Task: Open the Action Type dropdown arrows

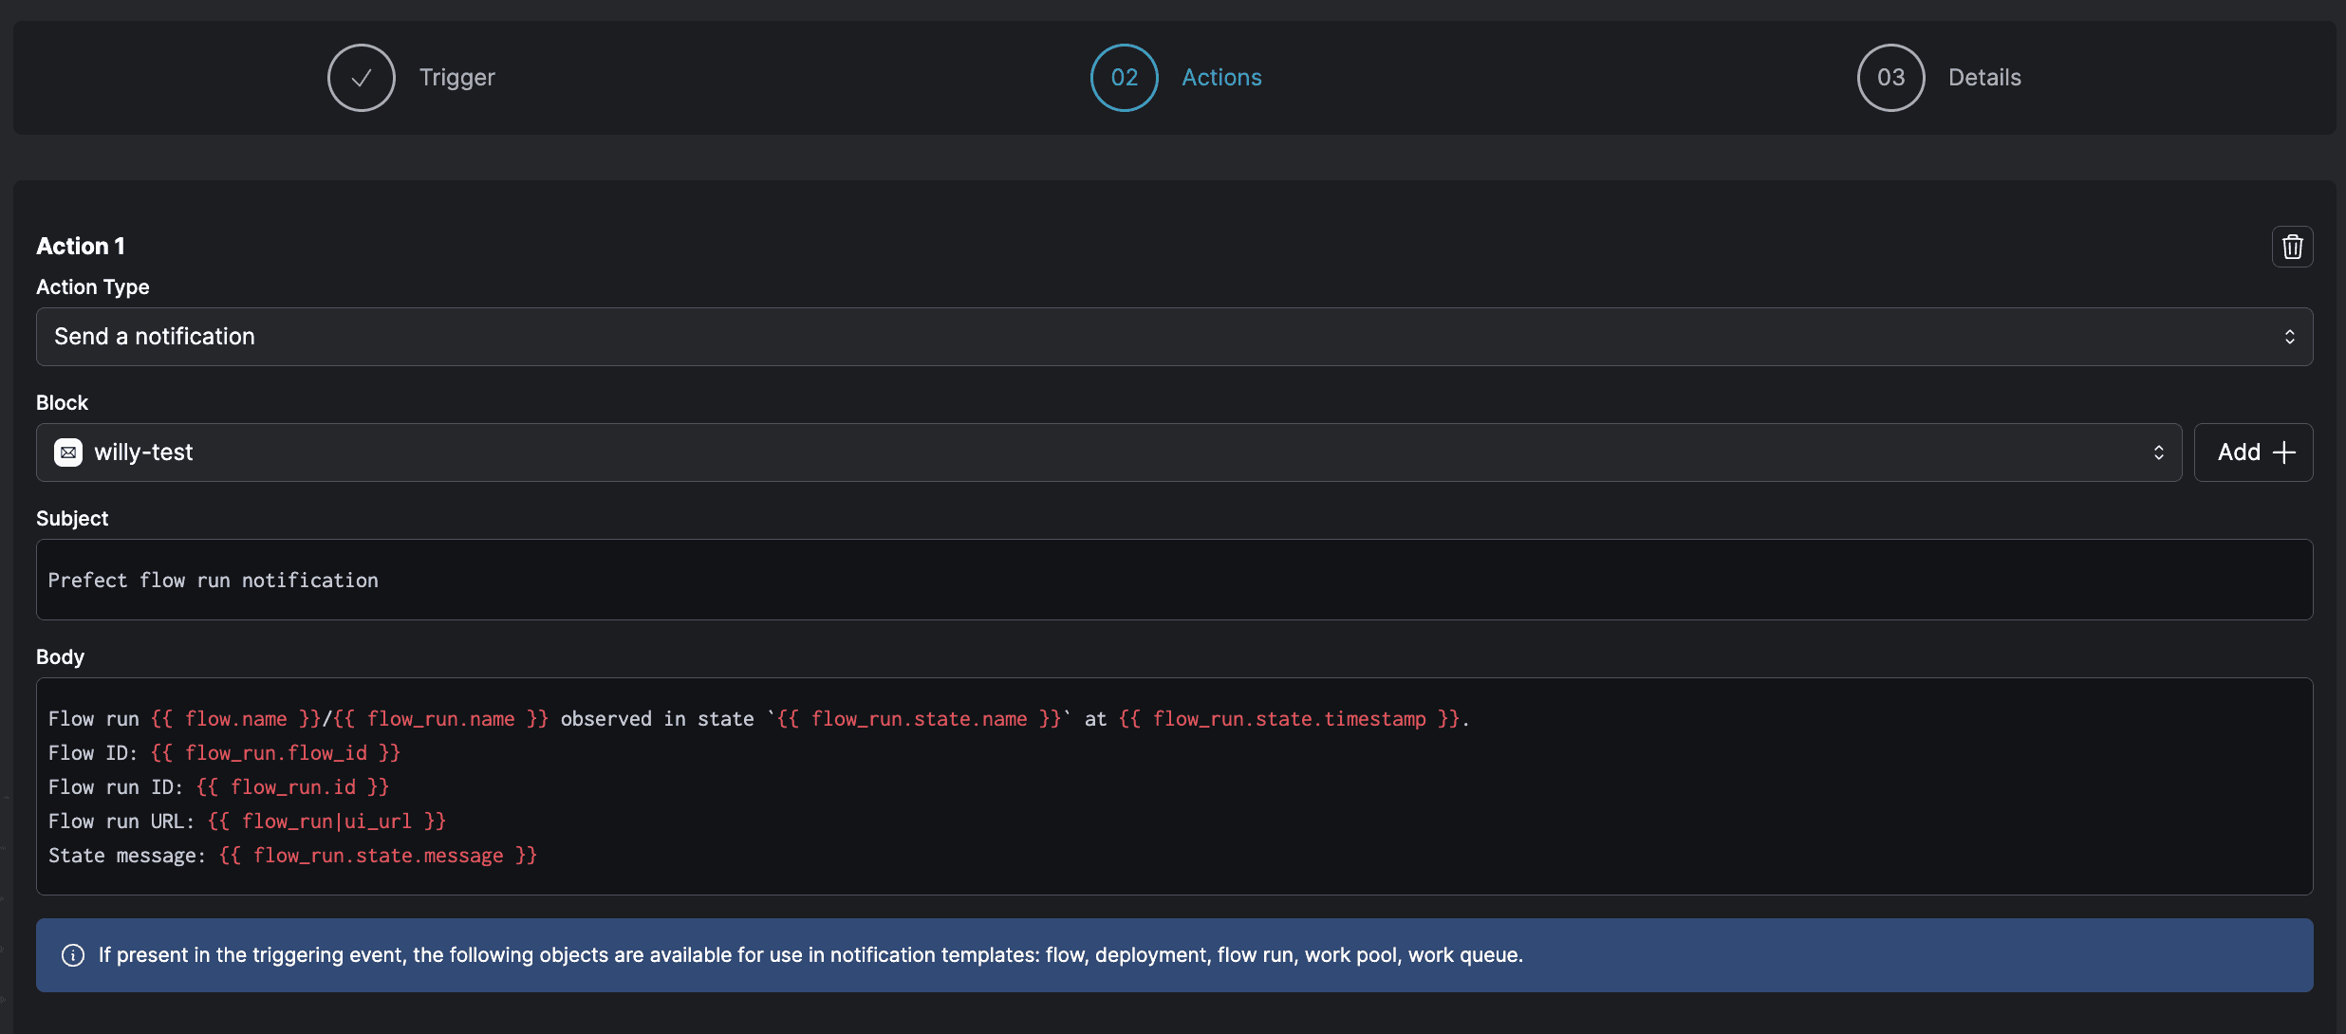Action: [x=2289, y=337]
